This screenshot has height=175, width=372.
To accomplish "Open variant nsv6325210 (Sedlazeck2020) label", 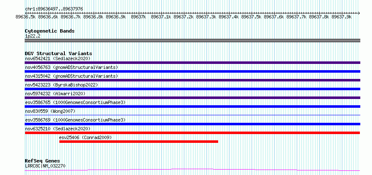I will point(58,129).
